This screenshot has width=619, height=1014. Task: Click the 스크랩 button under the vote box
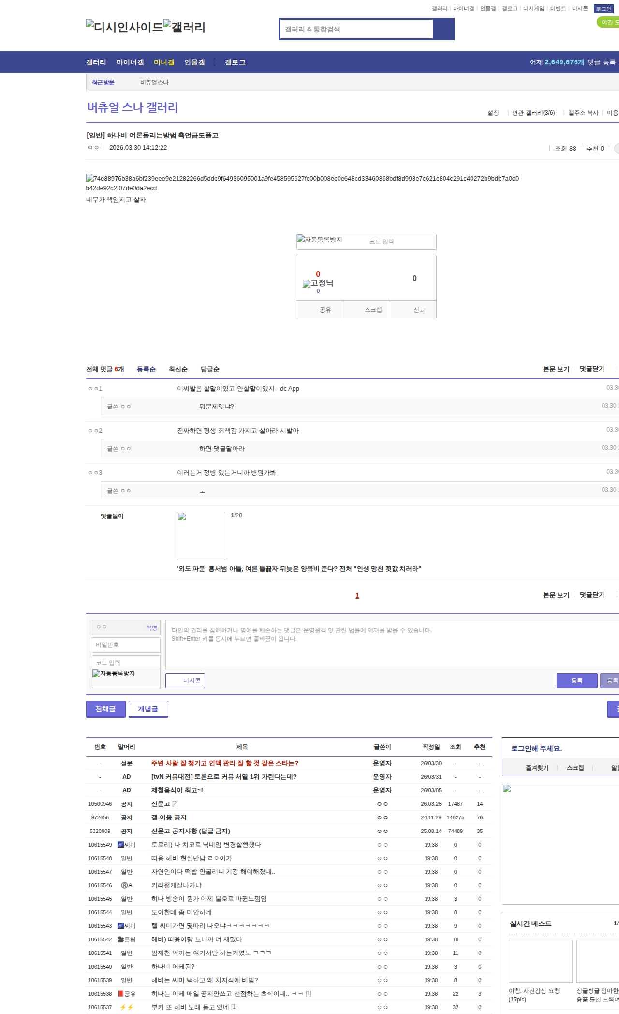(x=373, y=310)
